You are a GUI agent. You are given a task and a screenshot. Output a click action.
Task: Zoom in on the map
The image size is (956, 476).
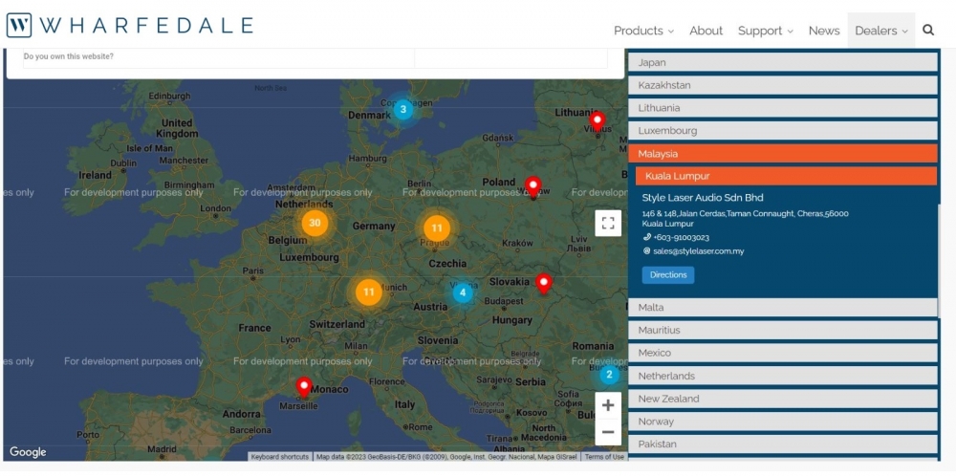tap(608, 405)
